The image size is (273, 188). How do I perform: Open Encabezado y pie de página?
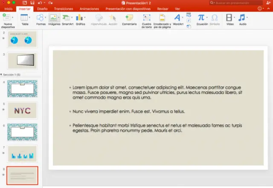(162, 18)
